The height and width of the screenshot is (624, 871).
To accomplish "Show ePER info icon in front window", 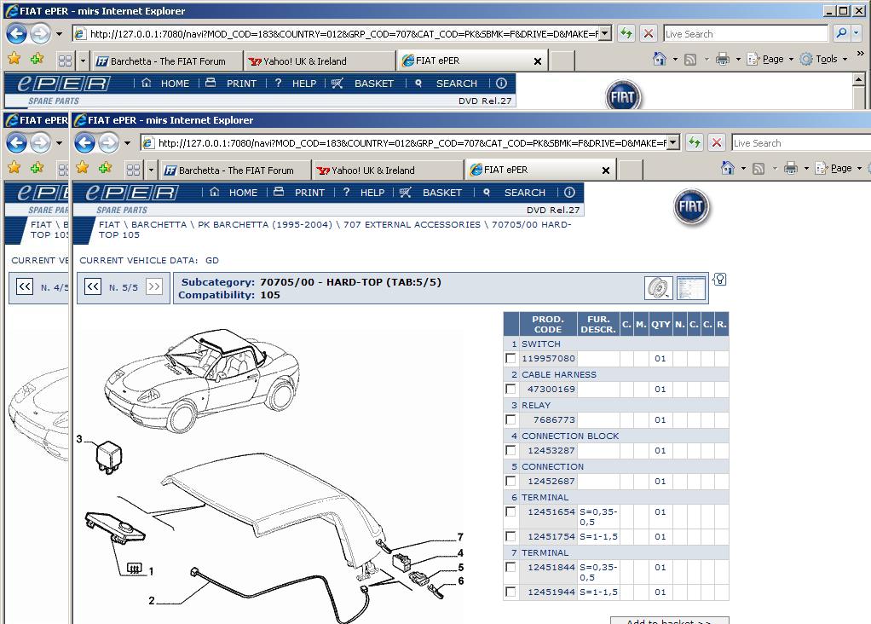I will (569, 193).
